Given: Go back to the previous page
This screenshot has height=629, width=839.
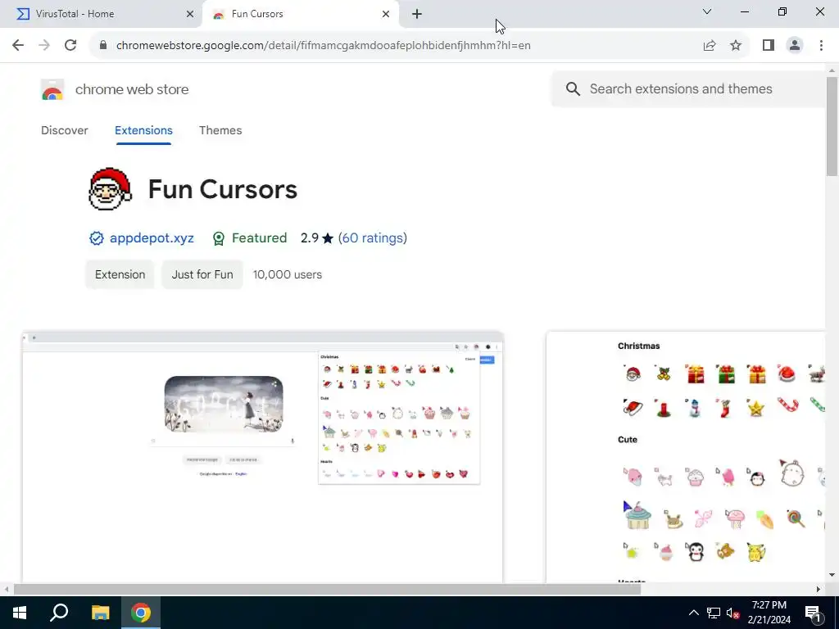Looking at the screenshot, I should coord(18,45).
